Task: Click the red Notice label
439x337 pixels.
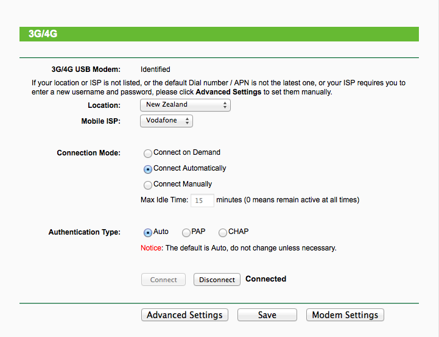Action: click(x=152, y=248)
